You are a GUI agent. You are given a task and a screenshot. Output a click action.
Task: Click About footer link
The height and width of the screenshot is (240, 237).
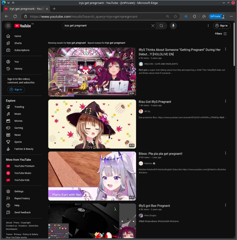(x=9, y=223)
